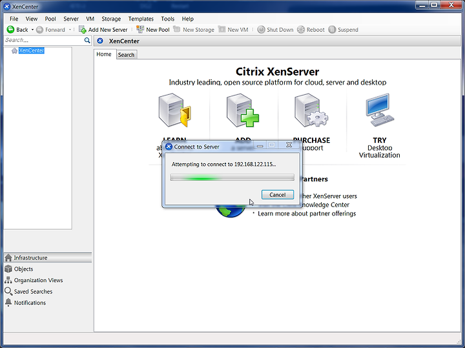Switch to the Search tab
Screen dimensions: 465x348
[x=127, y=55]
